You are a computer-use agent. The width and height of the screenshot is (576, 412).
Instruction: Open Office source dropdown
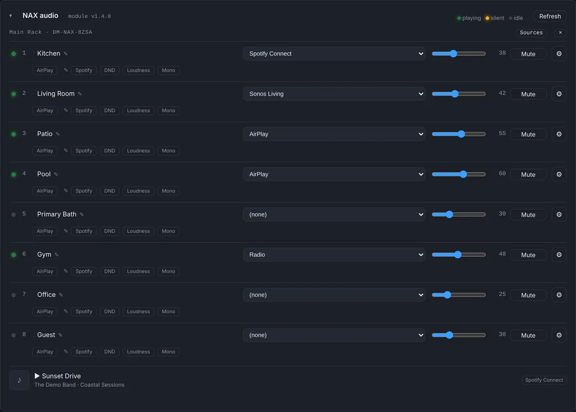[334, 295]
